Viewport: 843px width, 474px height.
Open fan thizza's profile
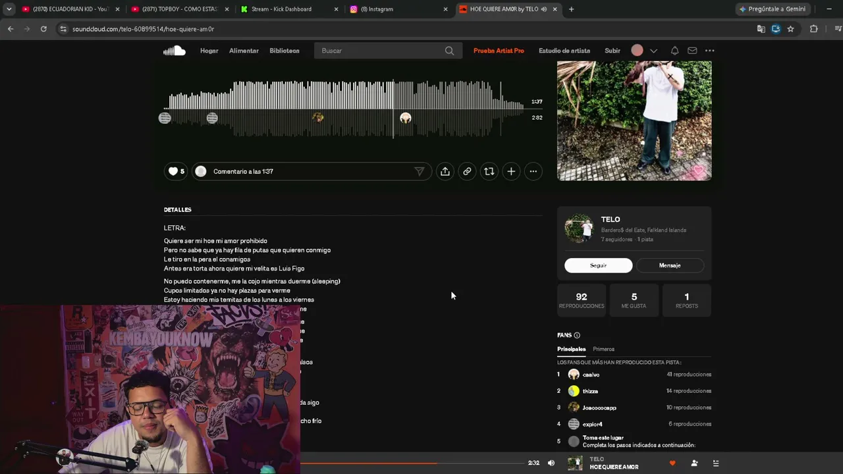click(x=590, y=391)
